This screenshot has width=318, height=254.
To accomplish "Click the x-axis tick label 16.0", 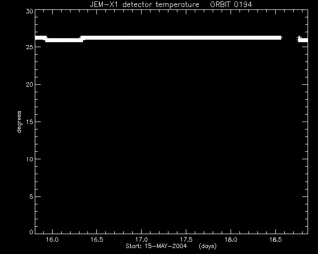I will pos(52,240).
